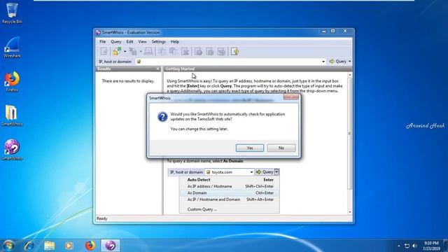Click the green arrow Query icon
Image resolution: width=448 pixels, height=252 pixels.
[x=332, y=62]
